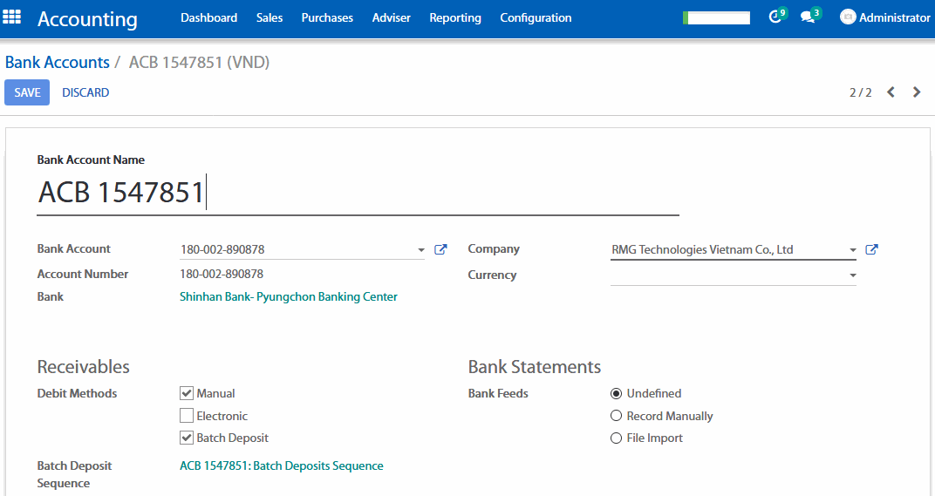Screen dimensions: 935x496
Task: Open conversations chat icon with badge 3
Action: coord(808,17)
